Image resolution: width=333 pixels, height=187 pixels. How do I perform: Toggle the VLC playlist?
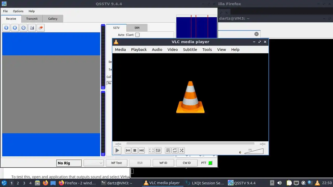(168, 150)
